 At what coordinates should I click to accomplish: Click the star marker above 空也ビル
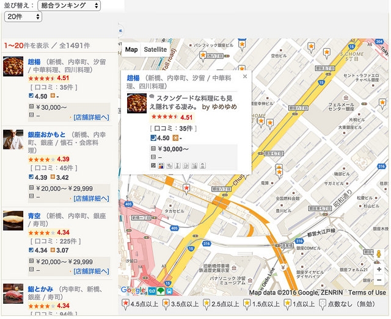click(311, 47)
